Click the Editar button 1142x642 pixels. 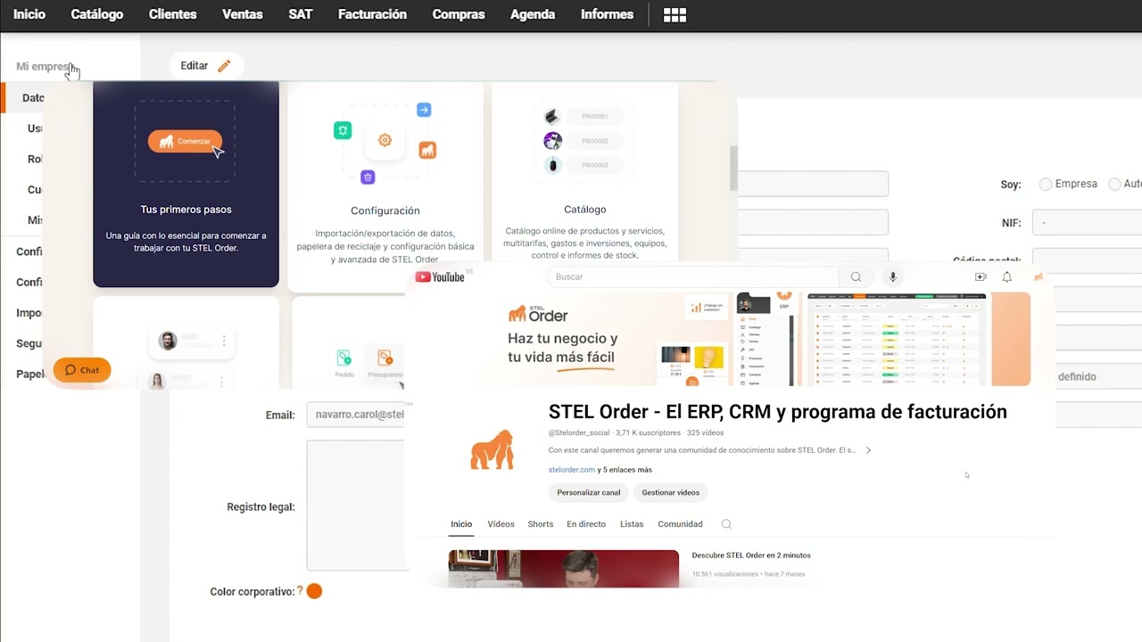coord(206,65)
